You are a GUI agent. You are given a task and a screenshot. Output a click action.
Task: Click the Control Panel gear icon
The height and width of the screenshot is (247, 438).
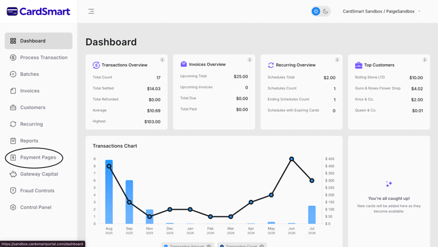[13, 207]
